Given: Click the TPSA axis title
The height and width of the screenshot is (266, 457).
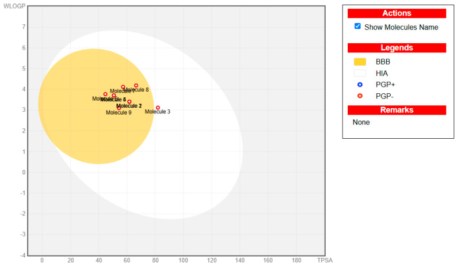Looking at the screenshot, I should pyautogui.click(x=325, y=260).
